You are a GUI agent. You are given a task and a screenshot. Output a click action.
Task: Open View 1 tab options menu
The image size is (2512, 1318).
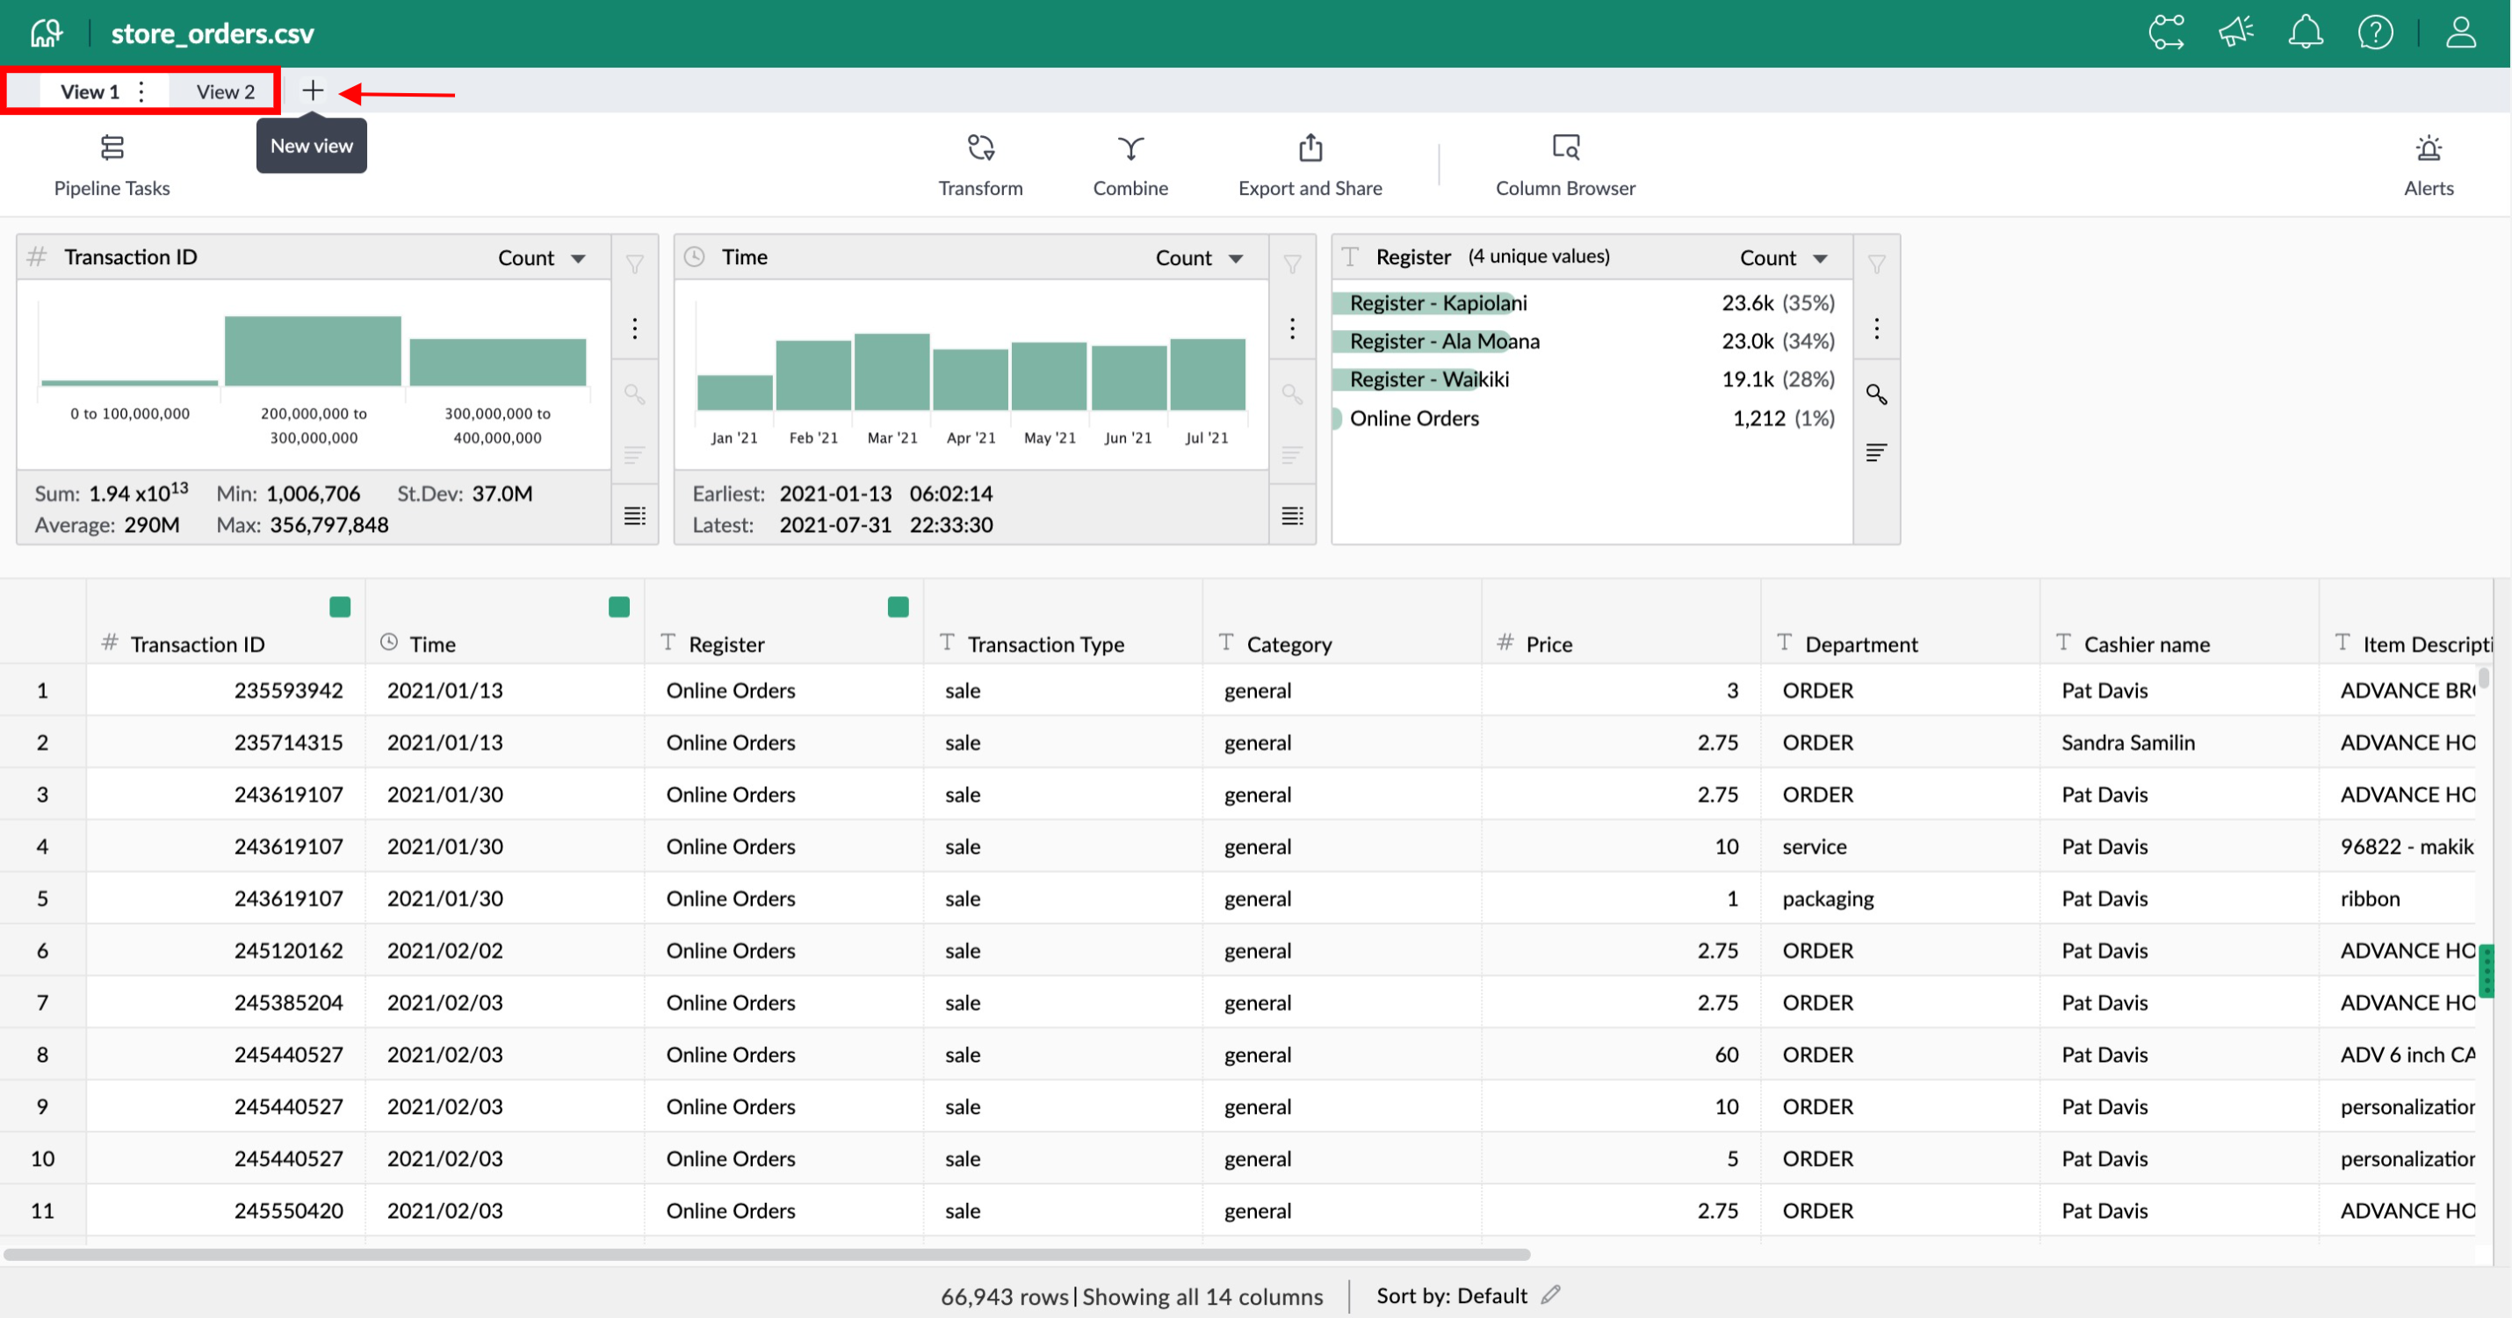point(142,90)
